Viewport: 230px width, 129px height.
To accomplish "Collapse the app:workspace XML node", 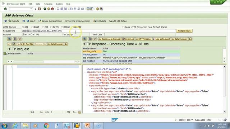I will (87, 86).
